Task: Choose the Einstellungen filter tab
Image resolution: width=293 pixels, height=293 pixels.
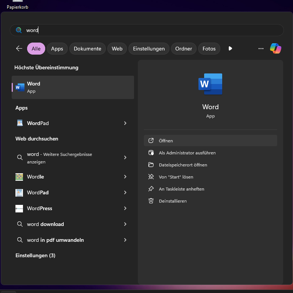Action: (x=149, y=49)
